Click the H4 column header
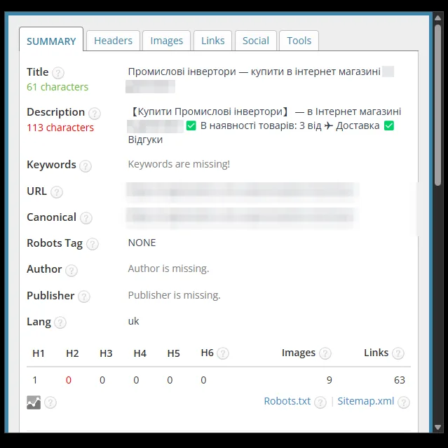The width and height of the screenshot is (448, 448). coord(140,353)
